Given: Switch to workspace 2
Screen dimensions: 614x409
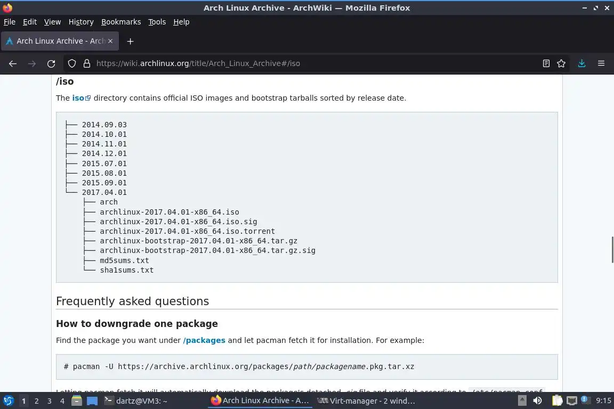Looking at the screenshot, I should (x=36, y=401).
